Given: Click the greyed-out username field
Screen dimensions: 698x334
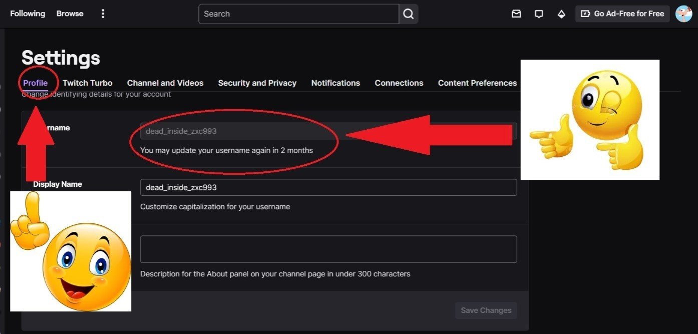Looking at the screenshot, I should pos(328,131).
